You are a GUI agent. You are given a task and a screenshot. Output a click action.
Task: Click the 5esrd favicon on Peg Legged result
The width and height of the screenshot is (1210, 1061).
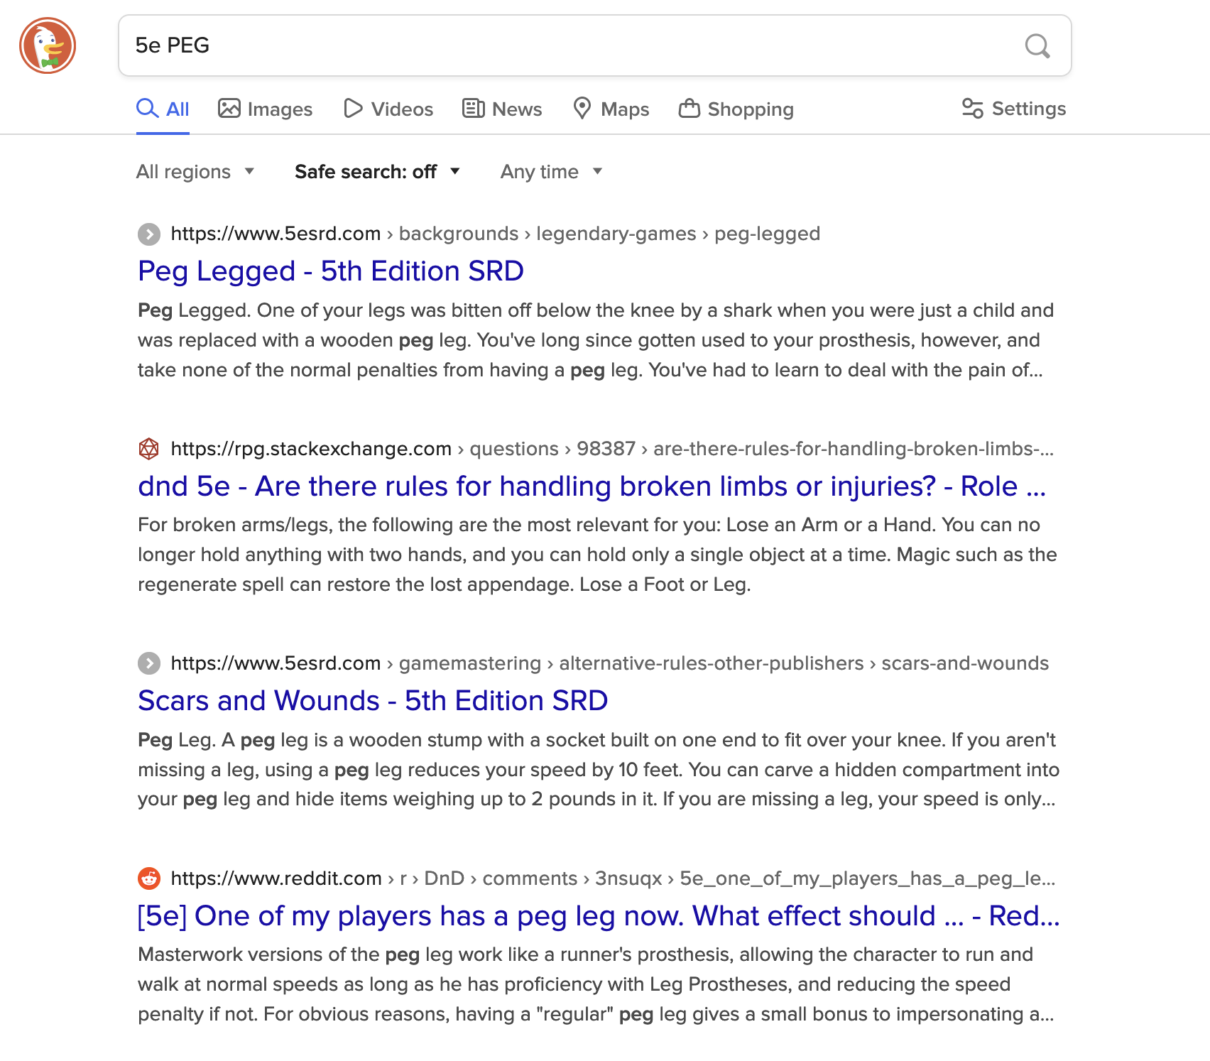148,234
